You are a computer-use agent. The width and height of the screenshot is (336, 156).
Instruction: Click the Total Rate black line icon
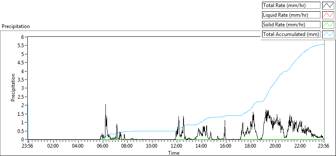[x=328, y=5]
